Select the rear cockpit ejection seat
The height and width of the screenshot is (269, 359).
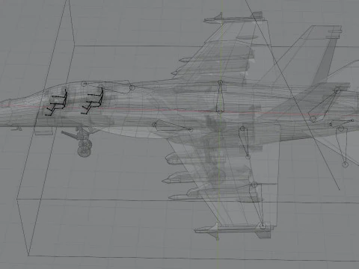tap(93, 101)
